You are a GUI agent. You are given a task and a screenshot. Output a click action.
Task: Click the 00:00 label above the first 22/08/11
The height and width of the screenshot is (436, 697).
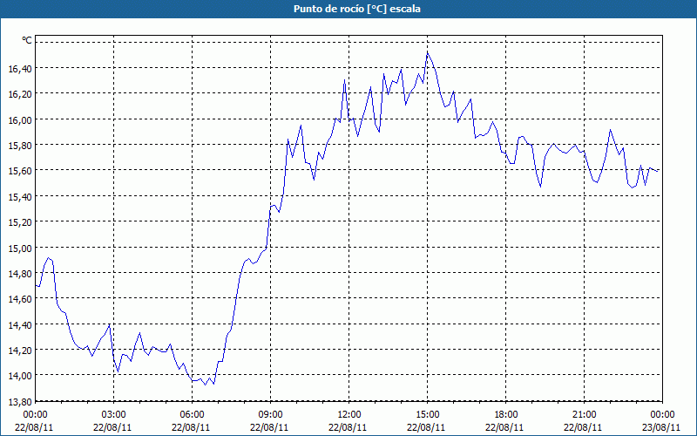(35, 415)
